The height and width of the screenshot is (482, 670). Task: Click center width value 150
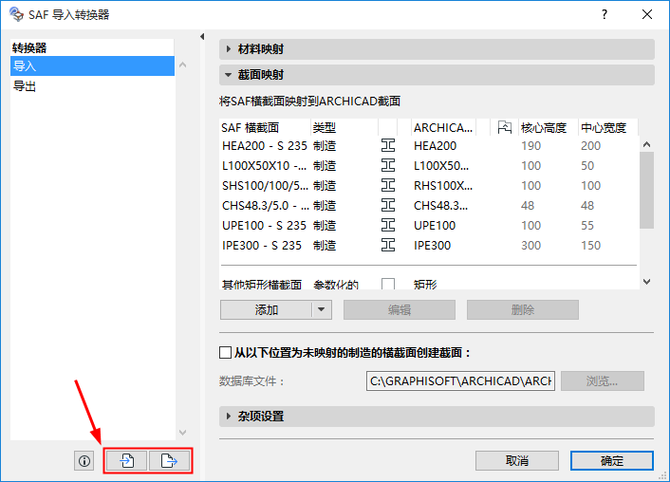click(x=591, y=246)
